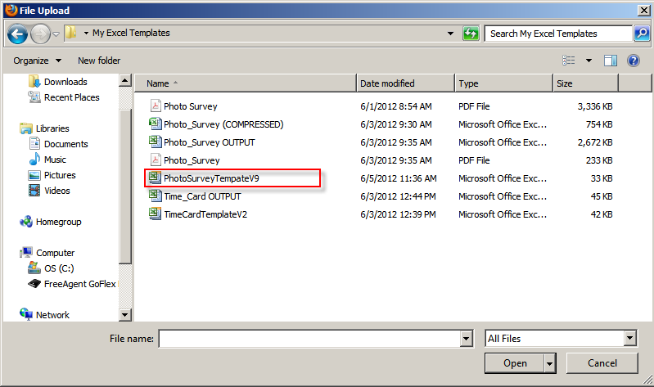Expand address bar path history dropdown
This screenshot has height=387, width=654.
450,34
